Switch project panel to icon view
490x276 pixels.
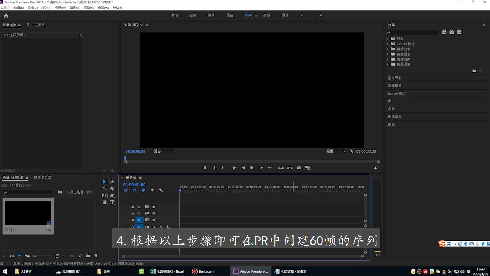coord(19,256)
